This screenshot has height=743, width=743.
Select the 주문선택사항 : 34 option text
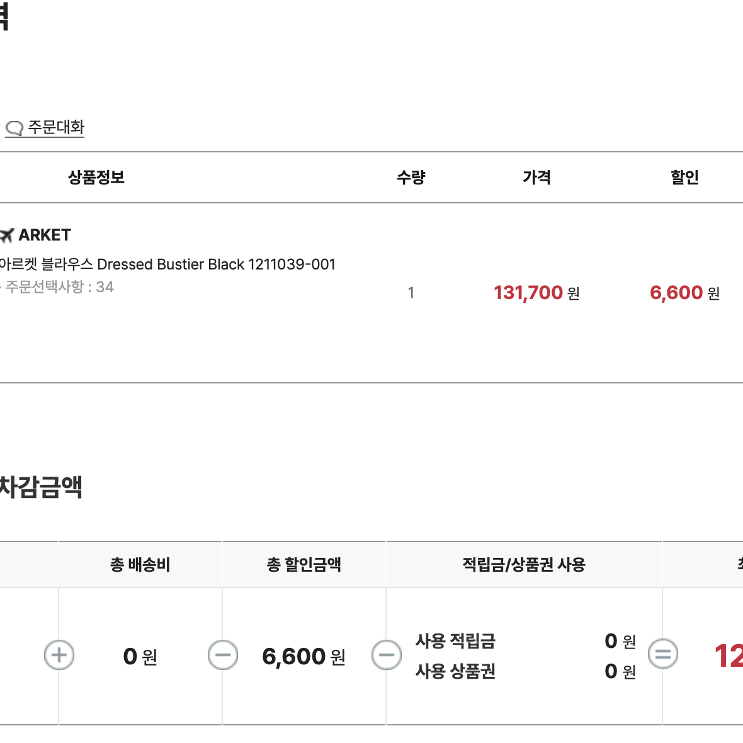pos(57,287)
